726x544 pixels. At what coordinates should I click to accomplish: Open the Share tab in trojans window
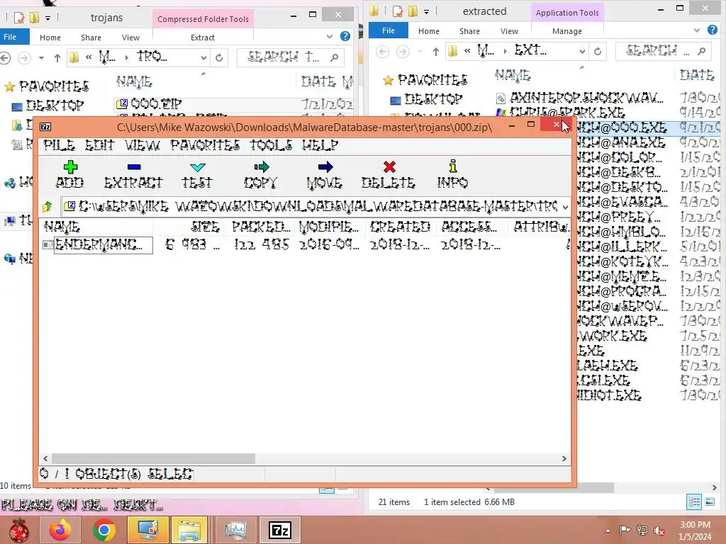[x=91, y=38]
